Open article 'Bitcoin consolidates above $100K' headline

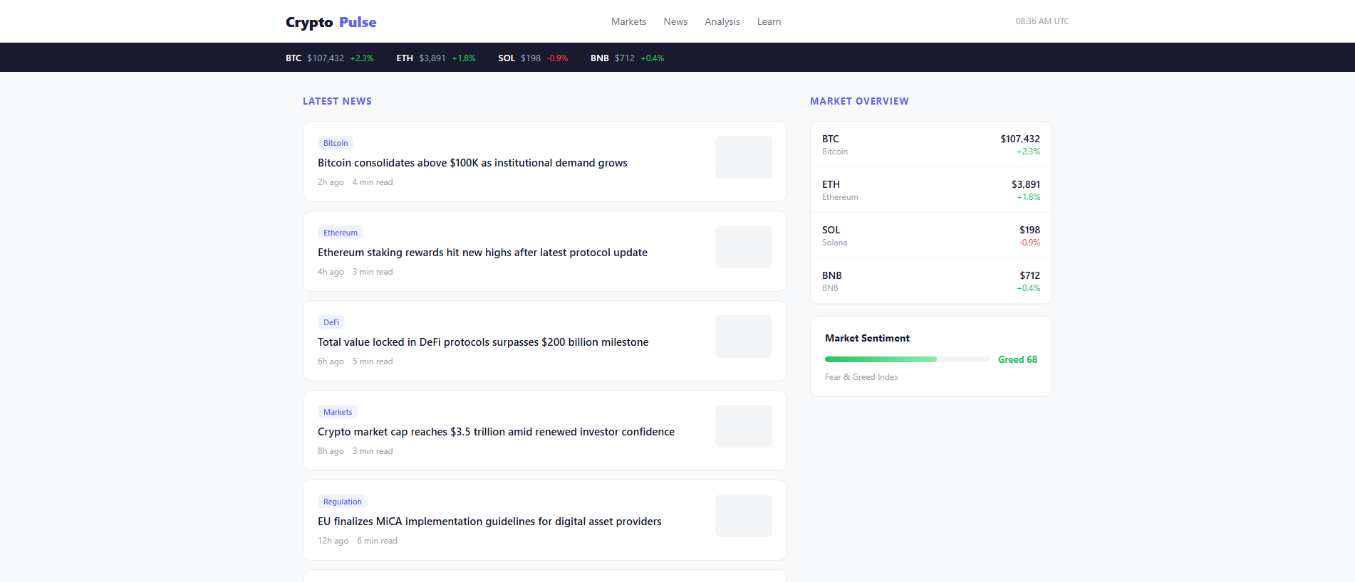pyautogui.click(x=472, y=163)
